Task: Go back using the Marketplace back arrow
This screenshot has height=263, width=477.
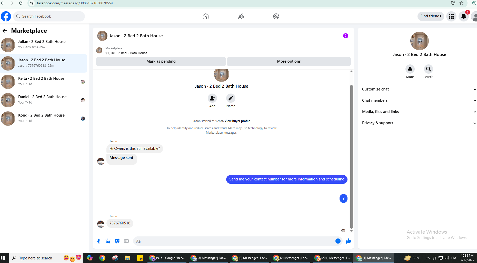Action: pos(5,31)
